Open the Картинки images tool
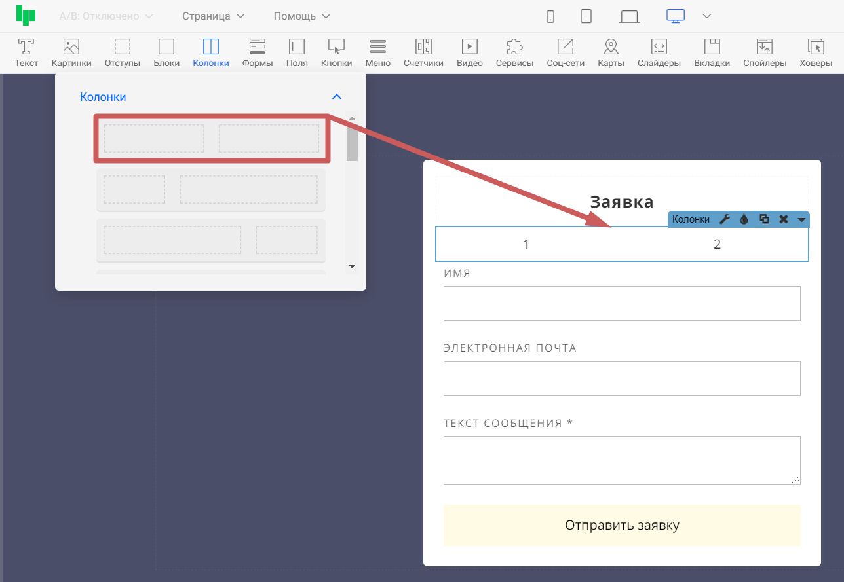The height and width of the screenshot is (582, 844). (x=71, y=52)
